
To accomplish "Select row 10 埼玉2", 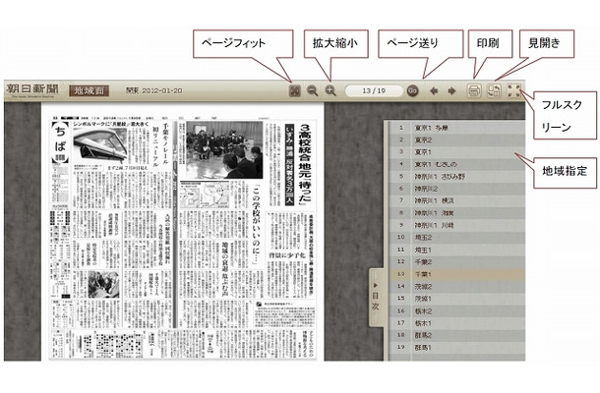I will click(x=457, y=238).
